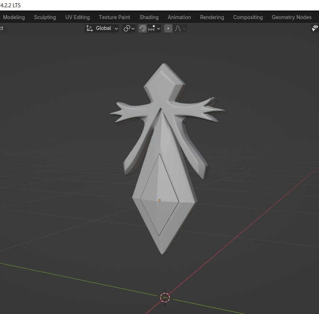The height and width of the screenshot is (314, 319).
Task: Open the Texture Paint workspace tab
Action: pos(115,17)
